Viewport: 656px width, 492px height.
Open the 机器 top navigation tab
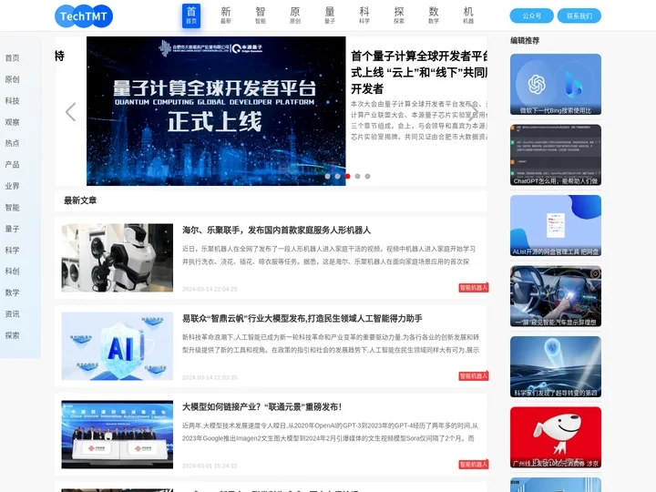pos(468,15)
